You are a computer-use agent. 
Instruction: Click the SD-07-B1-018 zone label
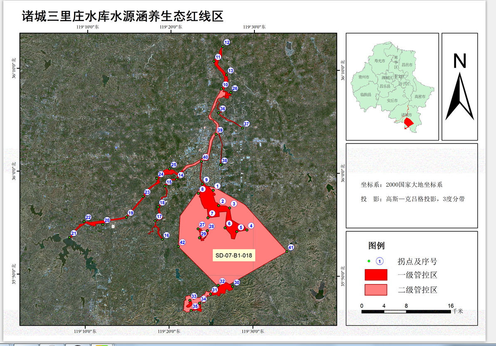tap(234, 255)
